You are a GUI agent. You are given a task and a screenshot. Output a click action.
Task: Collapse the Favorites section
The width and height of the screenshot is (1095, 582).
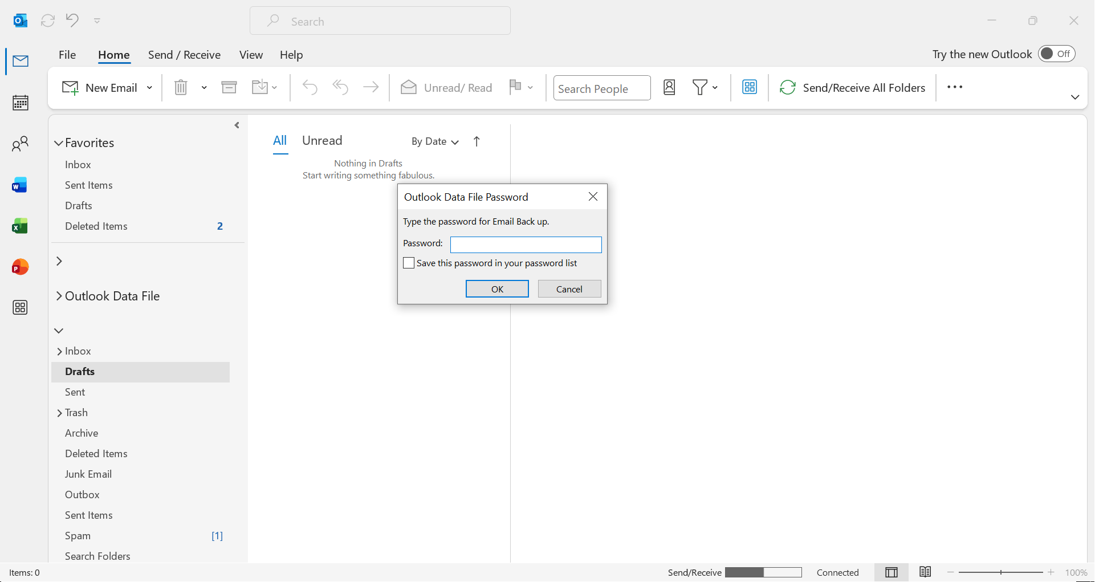click(58, 143)
